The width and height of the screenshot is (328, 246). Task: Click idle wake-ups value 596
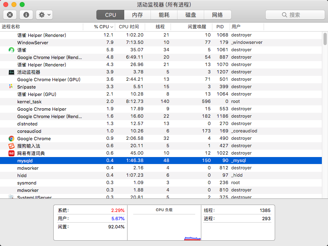point(206,102)
